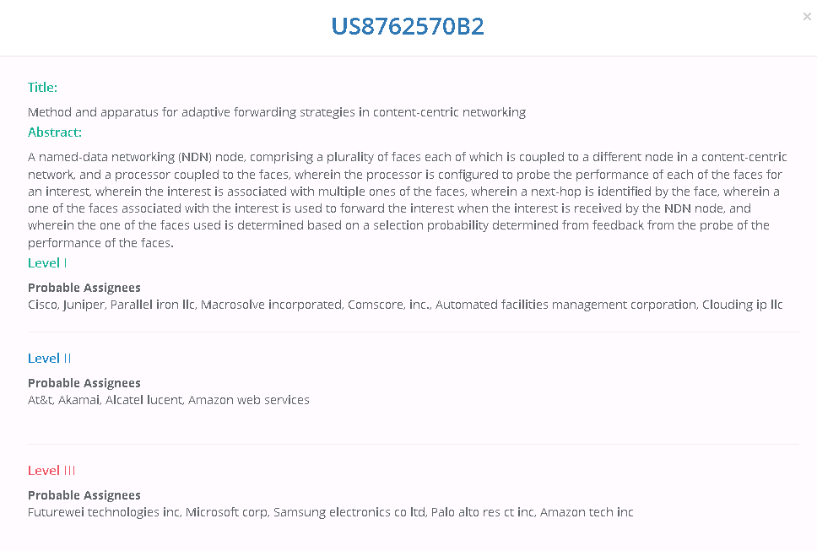Close the patent details dialog

pyautogui.click(x=807, y=17)
